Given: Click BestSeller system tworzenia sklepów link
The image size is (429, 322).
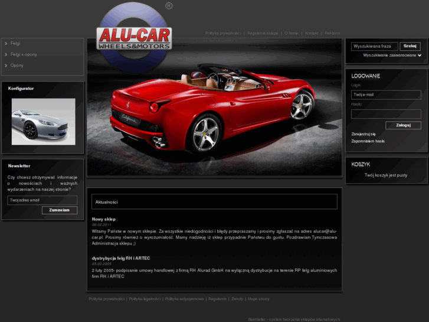Looking at the screenshot, I should (294, 320).
